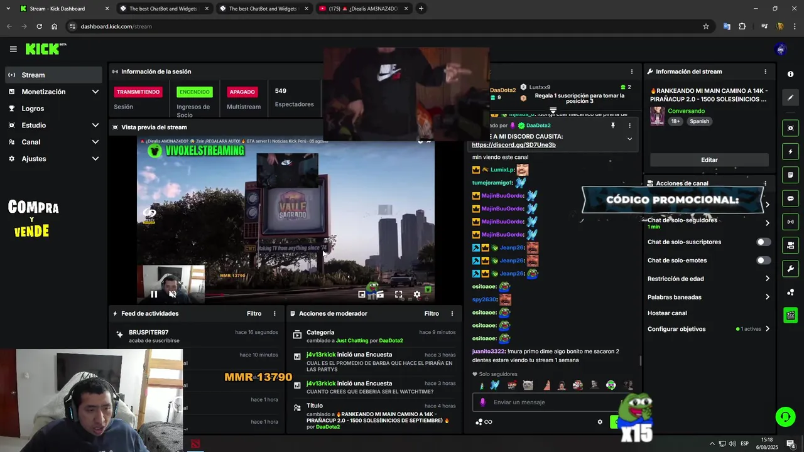Image resolution: width=804 pixels, height=452 pixels.
Task: Click the pin icon on pinned message
Action: [x=613, y=126]
